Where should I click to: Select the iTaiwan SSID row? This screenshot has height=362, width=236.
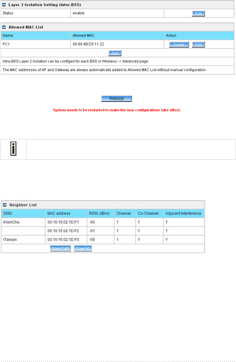[x=103, y=239]
